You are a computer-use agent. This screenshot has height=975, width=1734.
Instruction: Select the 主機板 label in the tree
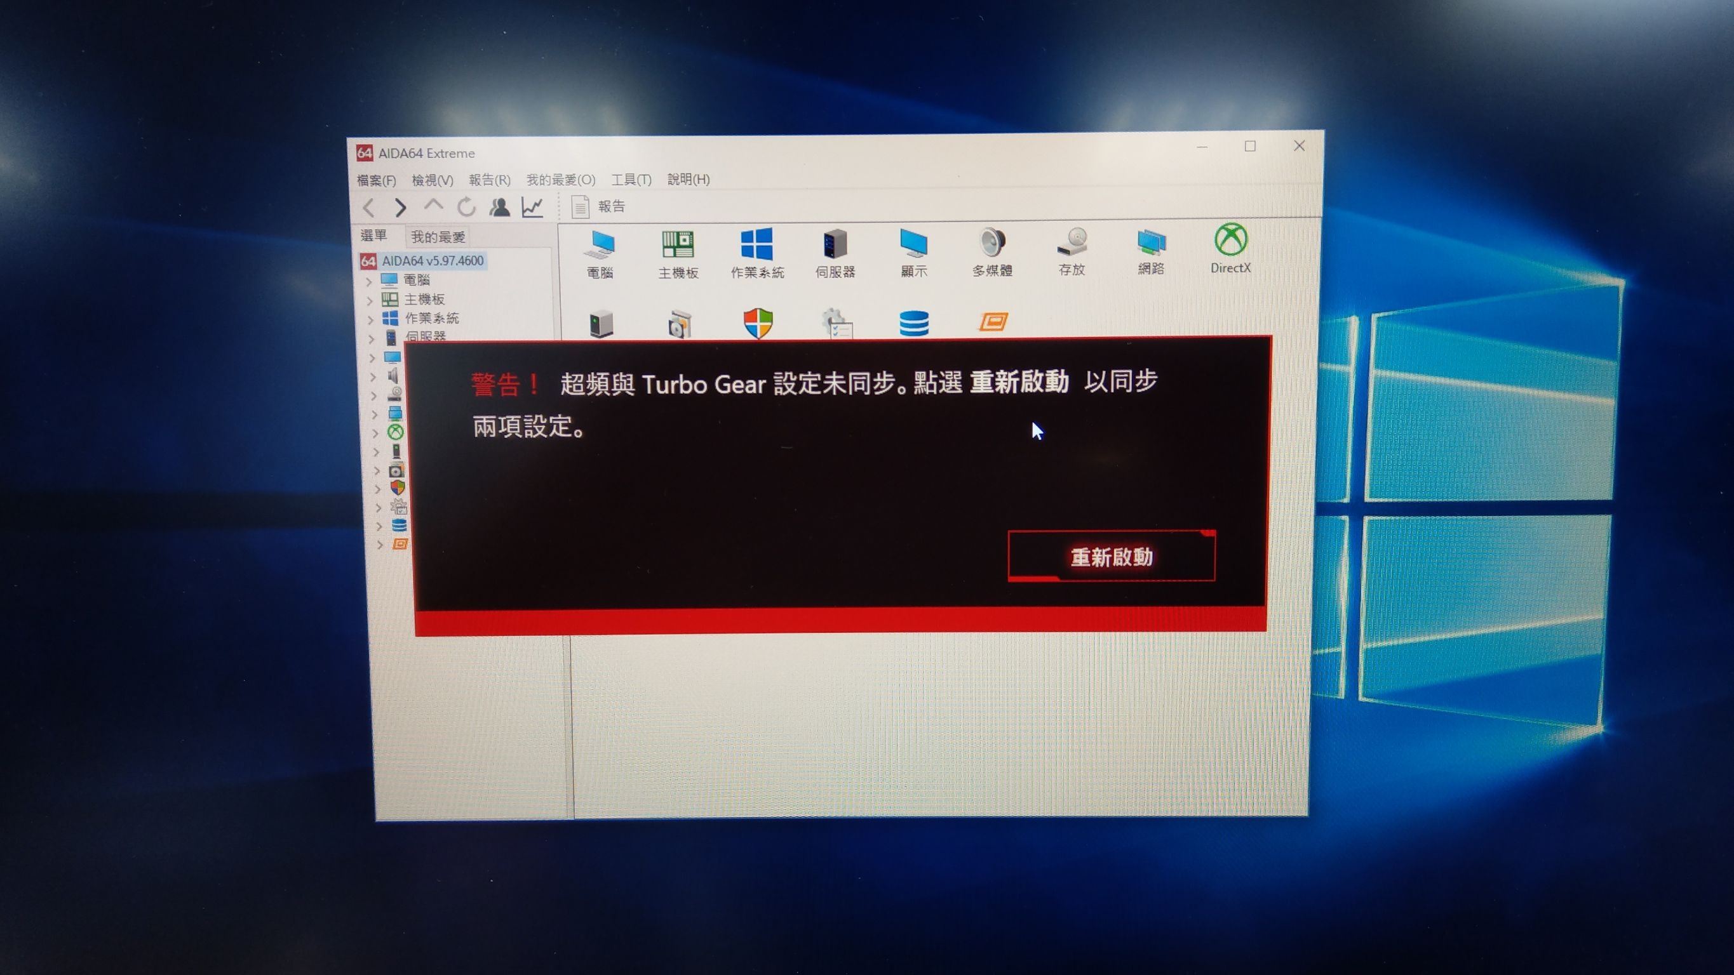tap(424, 300)
